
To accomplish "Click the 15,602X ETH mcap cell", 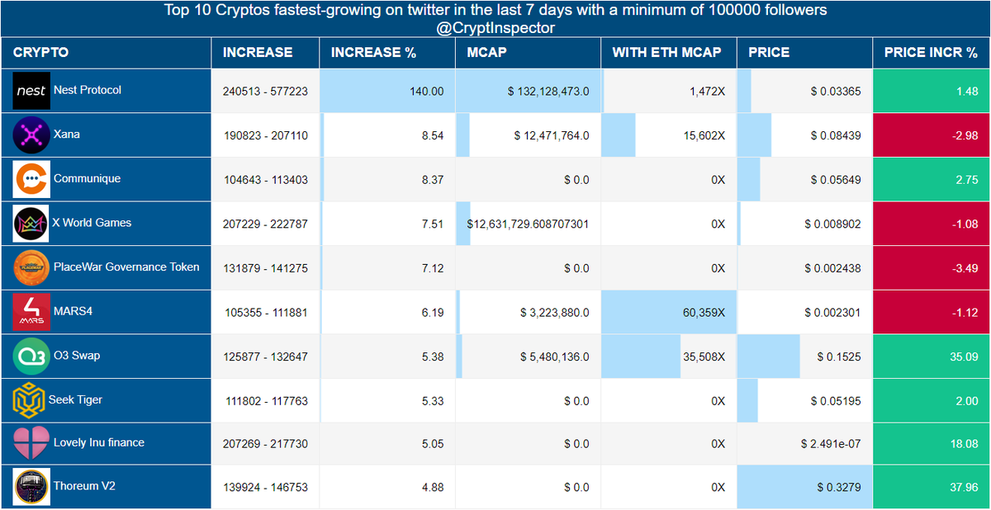I will tap(669, 135).
